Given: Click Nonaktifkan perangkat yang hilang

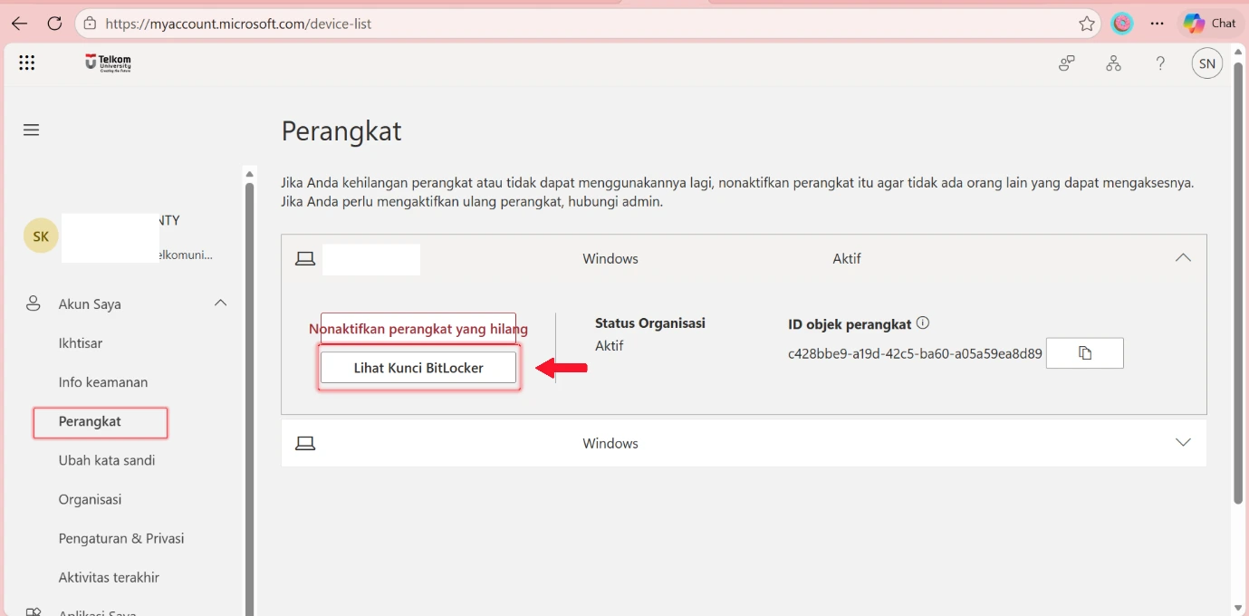Looking at the screenshot, I should point(418,329).
